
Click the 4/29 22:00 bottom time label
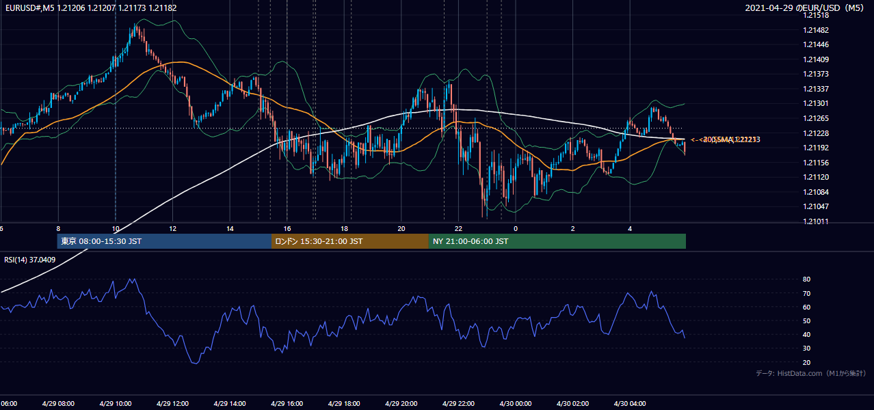click(459, 404)
